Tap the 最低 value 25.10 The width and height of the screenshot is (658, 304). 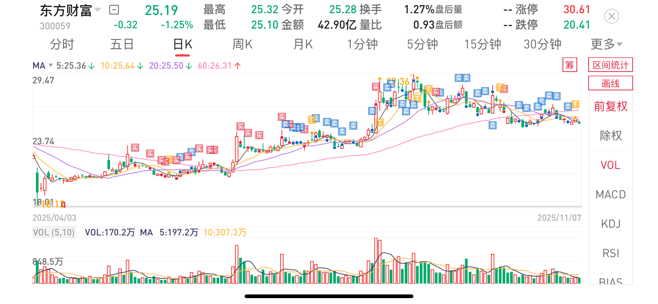[x=265, y=25]
